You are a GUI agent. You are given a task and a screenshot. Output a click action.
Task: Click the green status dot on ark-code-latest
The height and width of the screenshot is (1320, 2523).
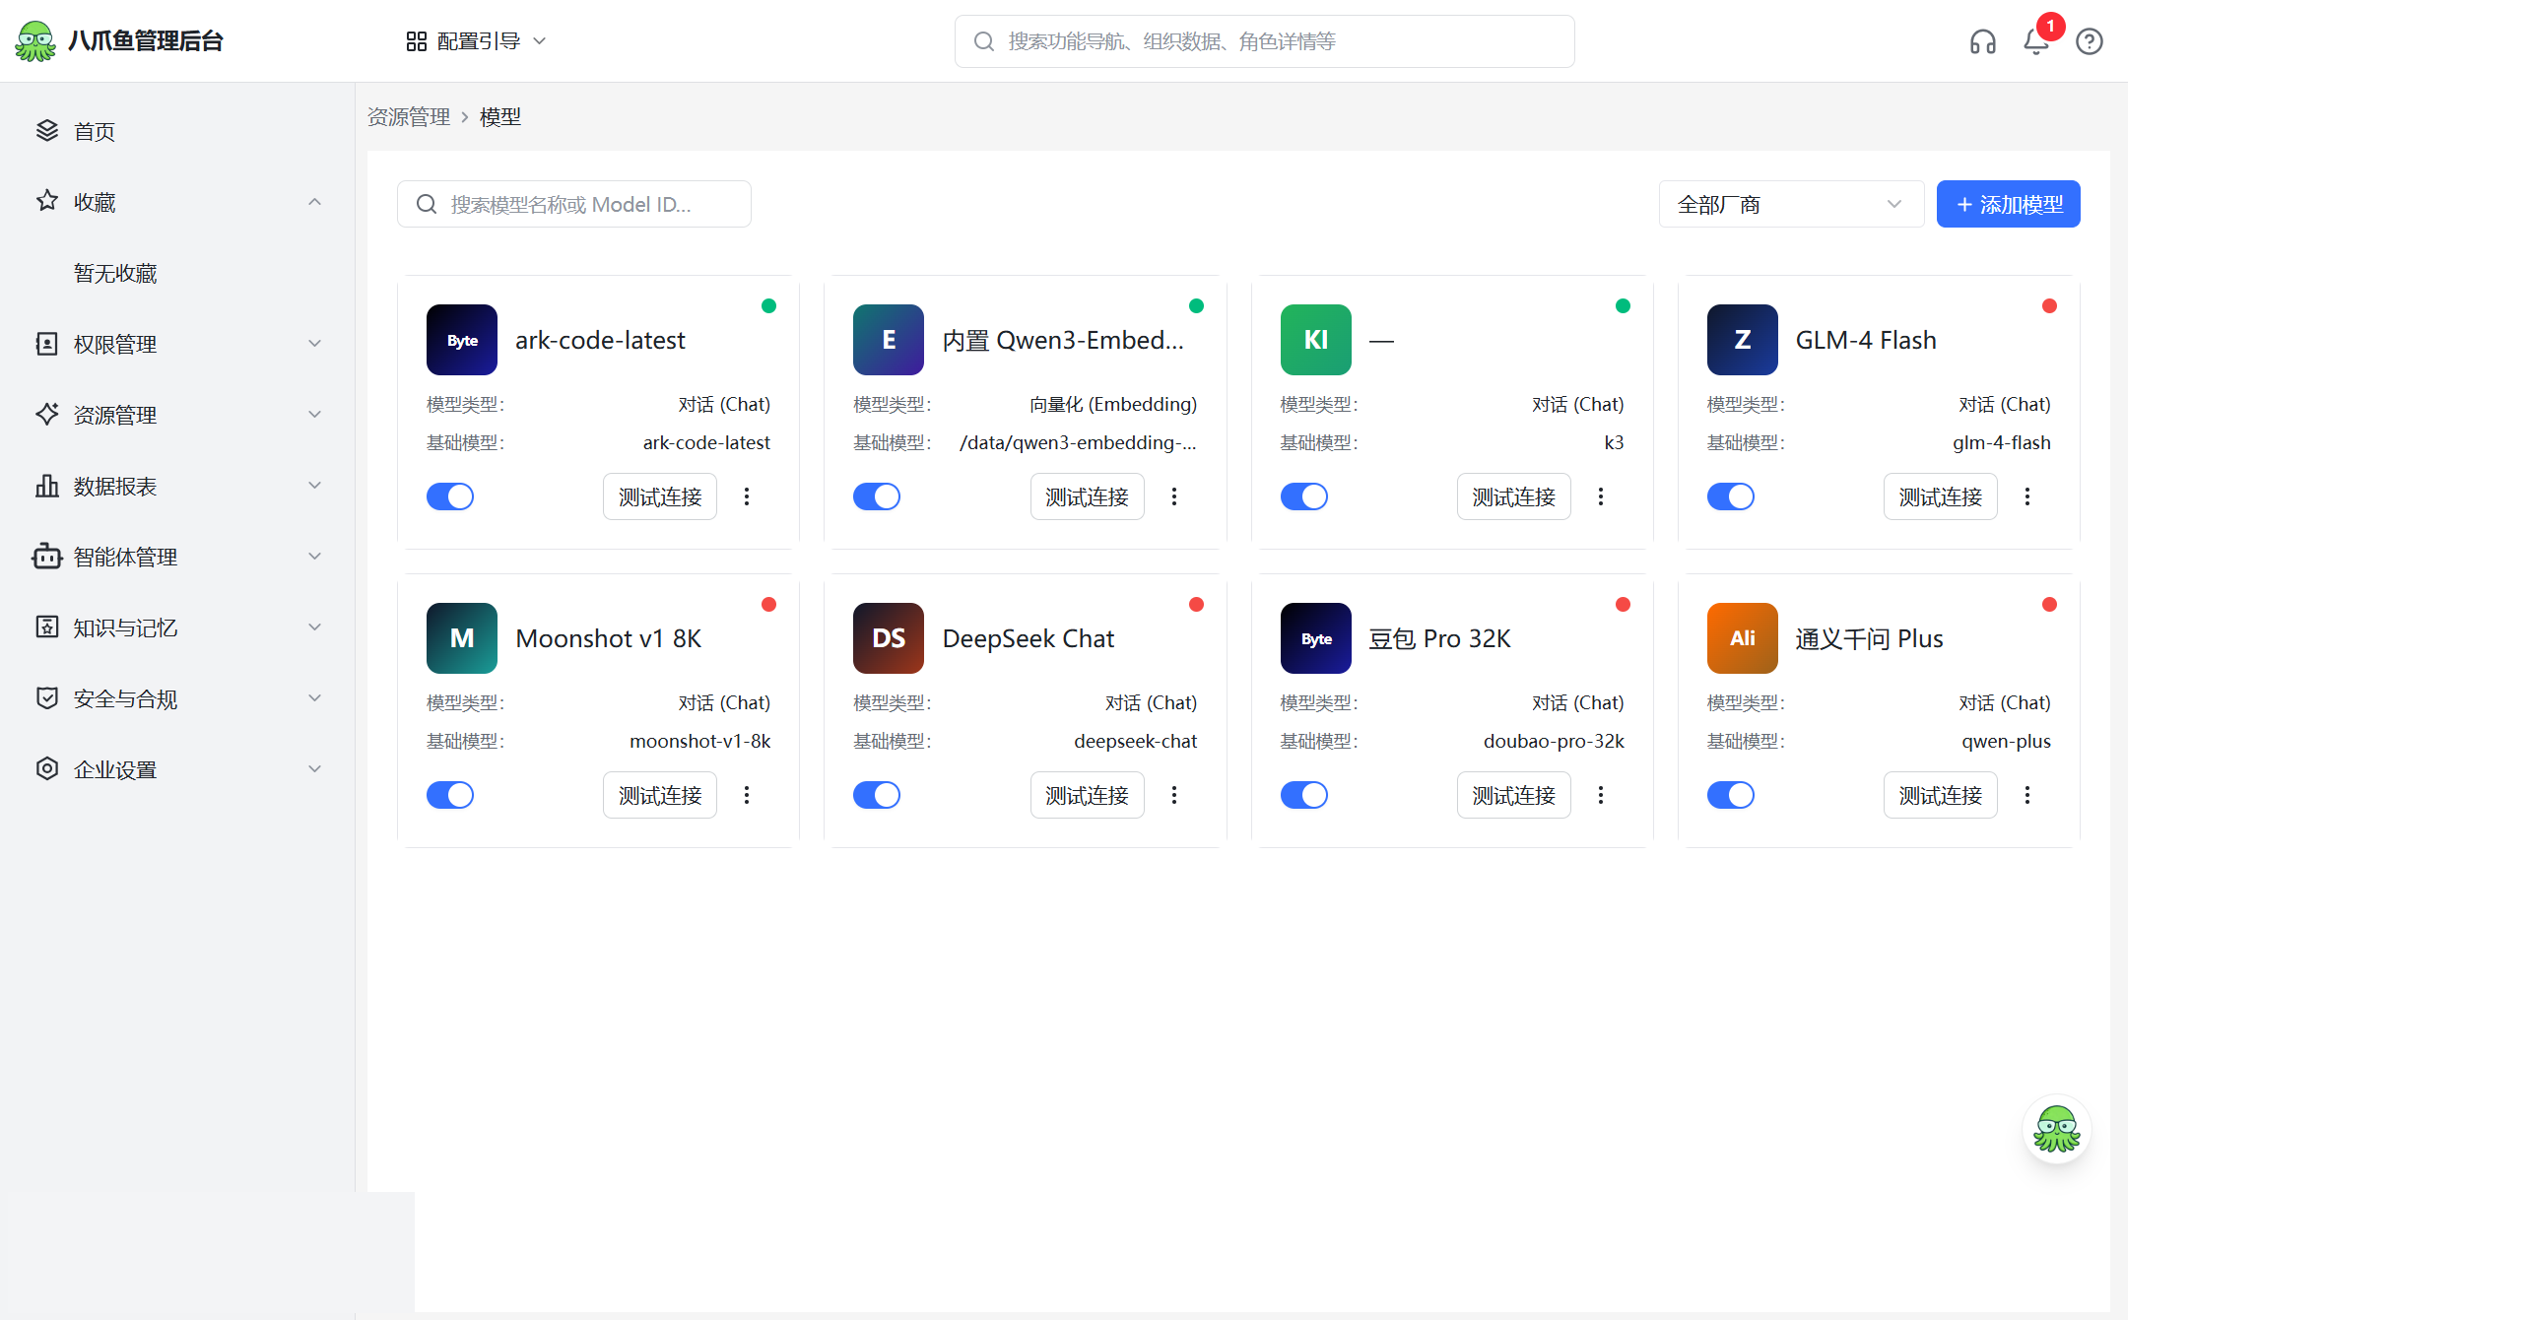(769, 305)
